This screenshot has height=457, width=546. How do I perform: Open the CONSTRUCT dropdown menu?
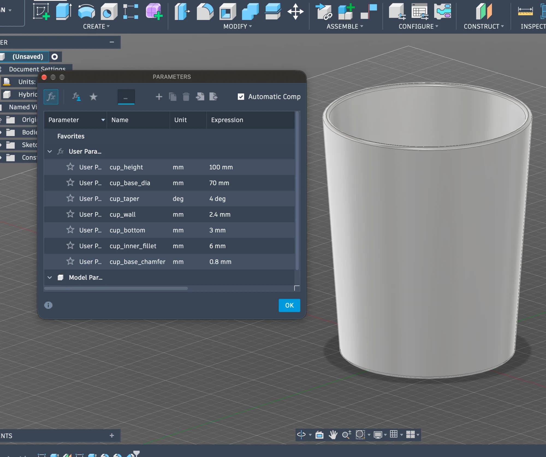click(x=484, y=26)
